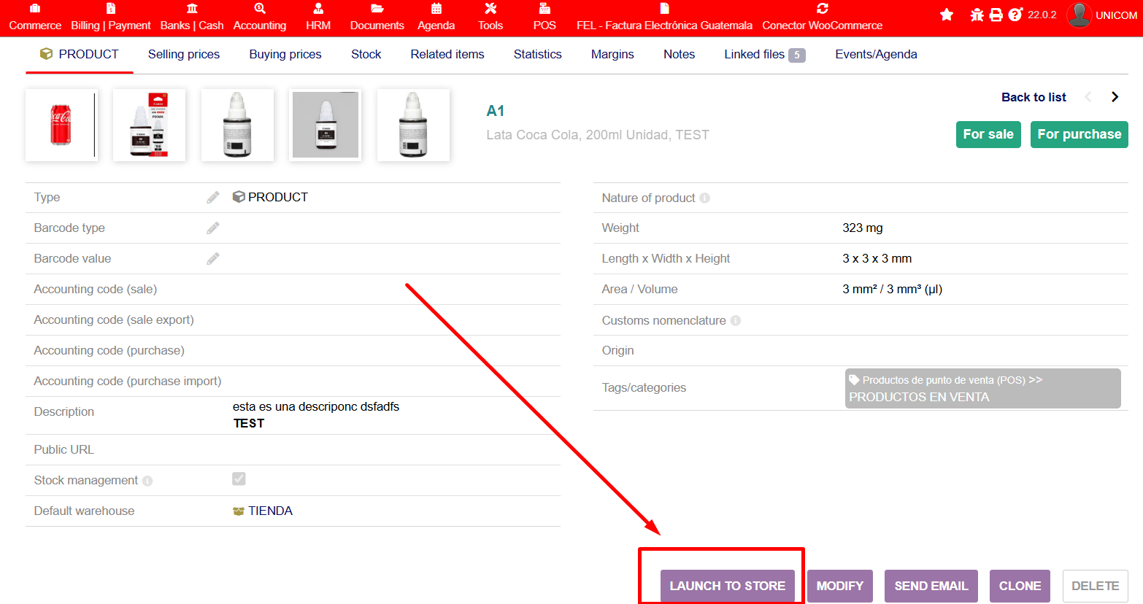Toggle the Stock management checkbox
Image resolution: width=1143 pixels, height=604 pixels.
(239, 479)
